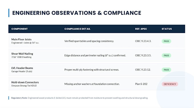Click the OBC 9.23.4.3. reference

[x=143, y=41]
